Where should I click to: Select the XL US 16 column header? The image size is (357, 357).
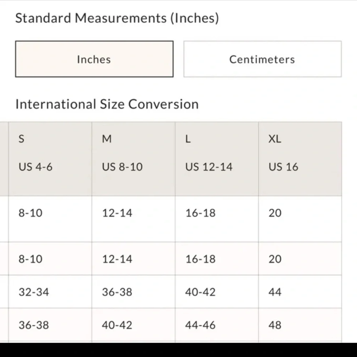point(300,159)
